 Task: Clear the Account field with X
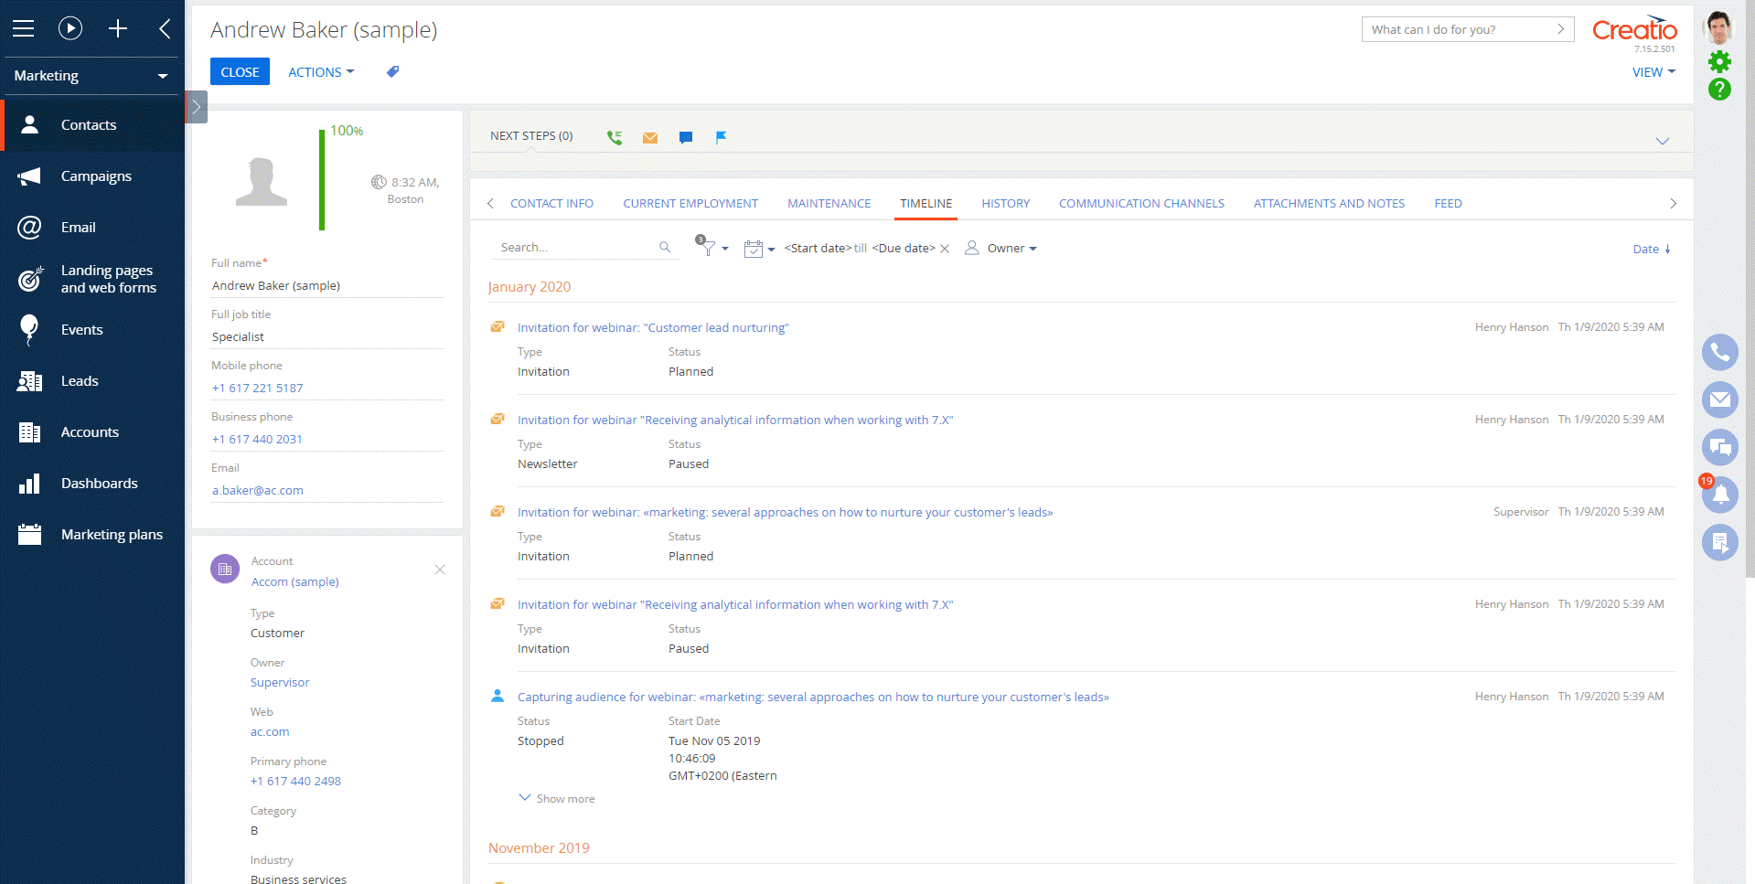(440, 570)
